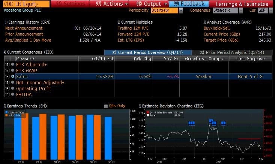Click the Weaker growth vs comps cell
275x164 pixels.
click(x=204, y=77)
